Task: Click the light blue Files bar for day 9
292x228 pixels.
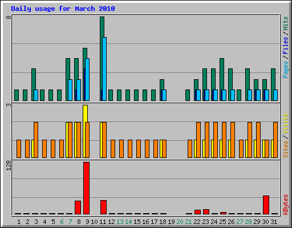Action: (87, 79)
